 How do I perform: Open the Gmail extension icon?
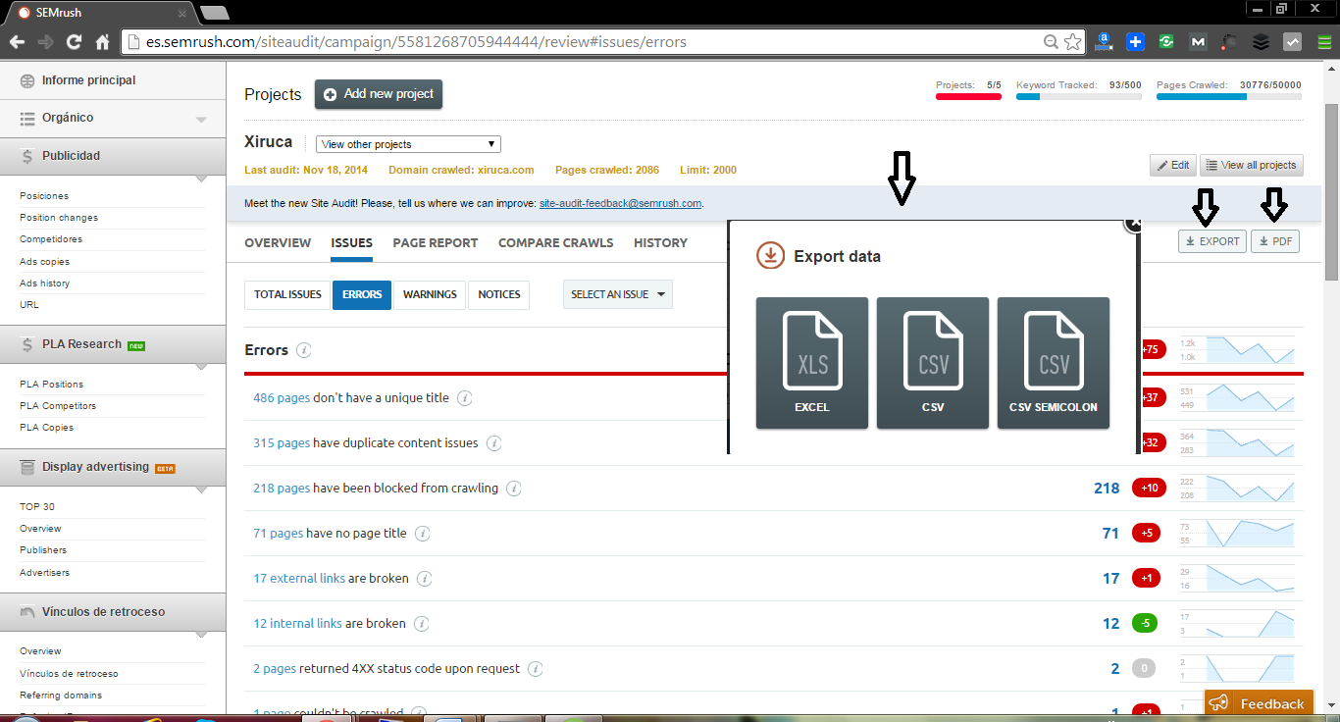pyautogui.click(x=1197, y=41)
